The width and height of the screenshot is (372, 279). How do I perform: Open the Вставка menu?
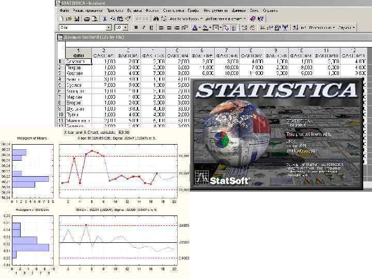pyautogui.click(x=135, y=10)
